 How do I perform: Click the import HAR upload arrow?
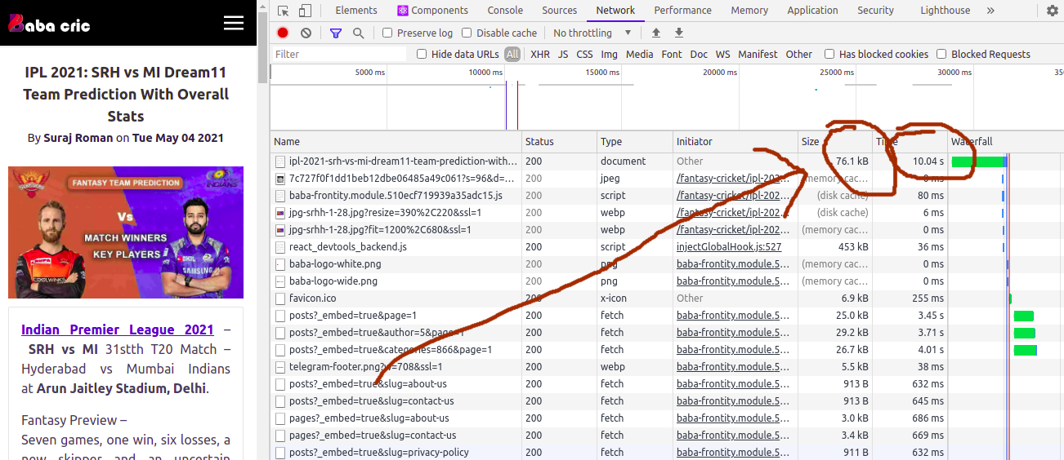click(655, 33)
